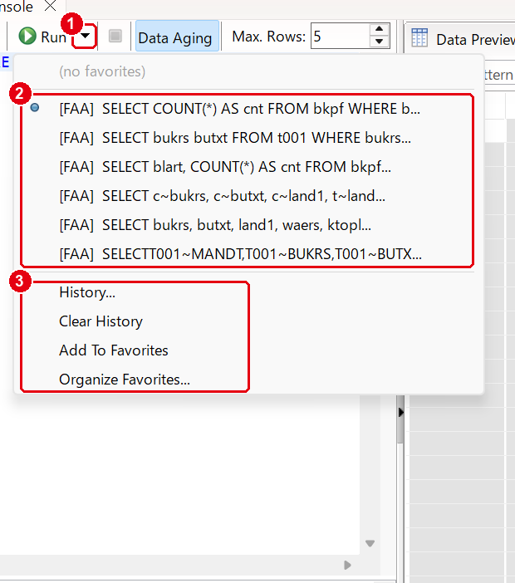Open the Run history dropdown arrow
515x583 pixels.
(x=86, y=36)
